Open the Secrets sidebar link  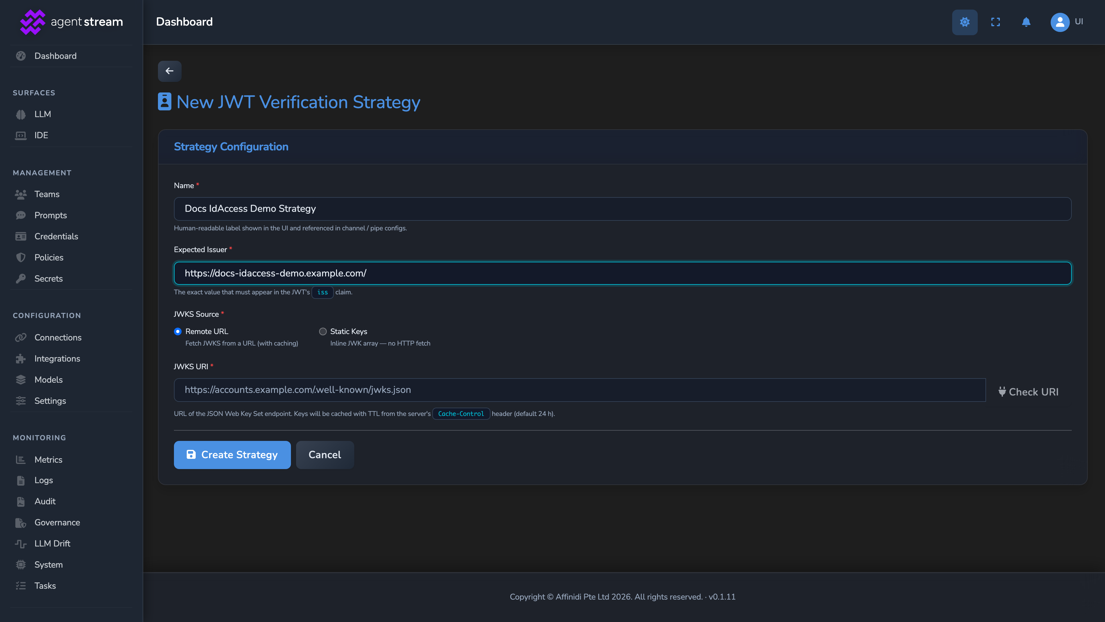(71, 279)
